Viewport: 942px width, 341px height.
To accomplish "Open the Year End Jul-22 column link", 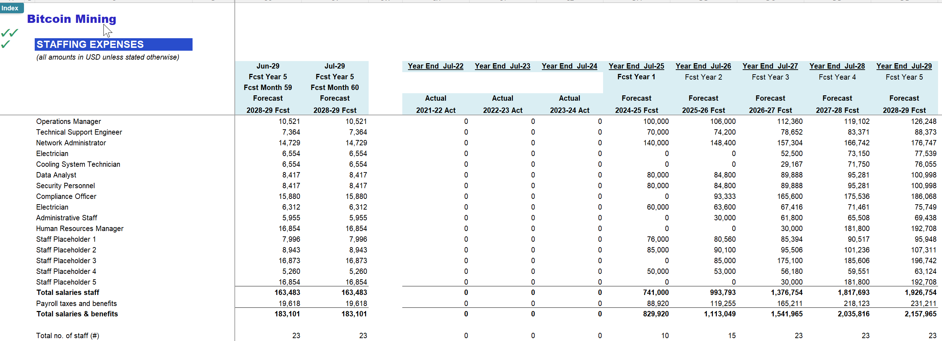I will point(435,66).
